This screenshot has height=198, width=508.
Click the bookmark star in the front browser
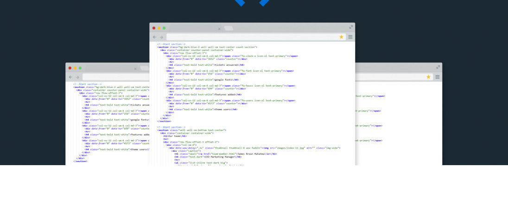coord(342,37)
